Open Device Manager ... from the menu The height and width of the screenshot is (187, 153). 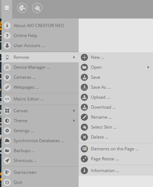(x=40, y=67)
